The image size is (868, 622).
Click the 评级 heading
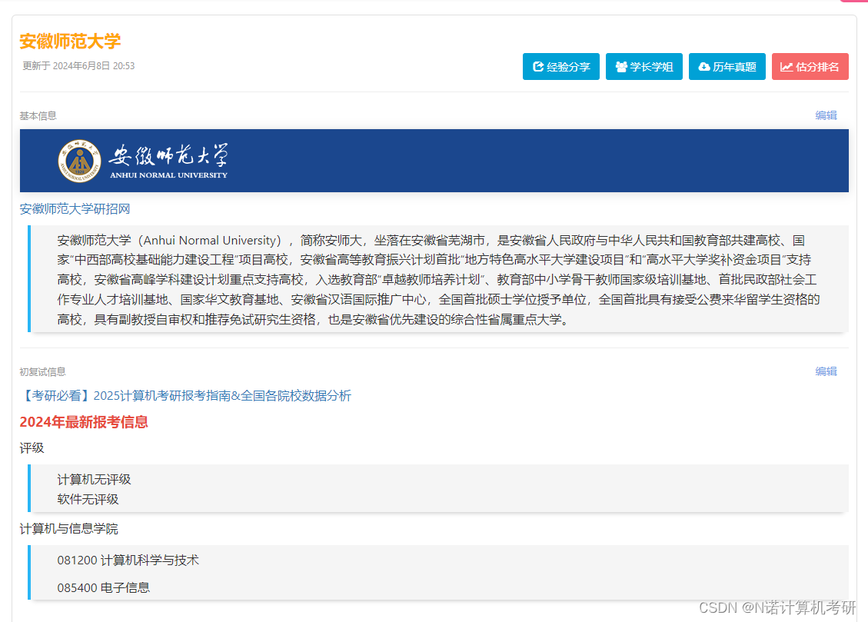[32, 447]
